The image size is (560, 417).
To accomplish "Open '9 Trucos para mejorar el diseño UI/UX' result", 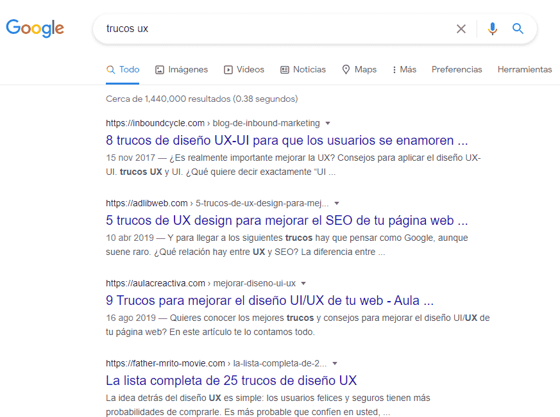I will (269, 300).
